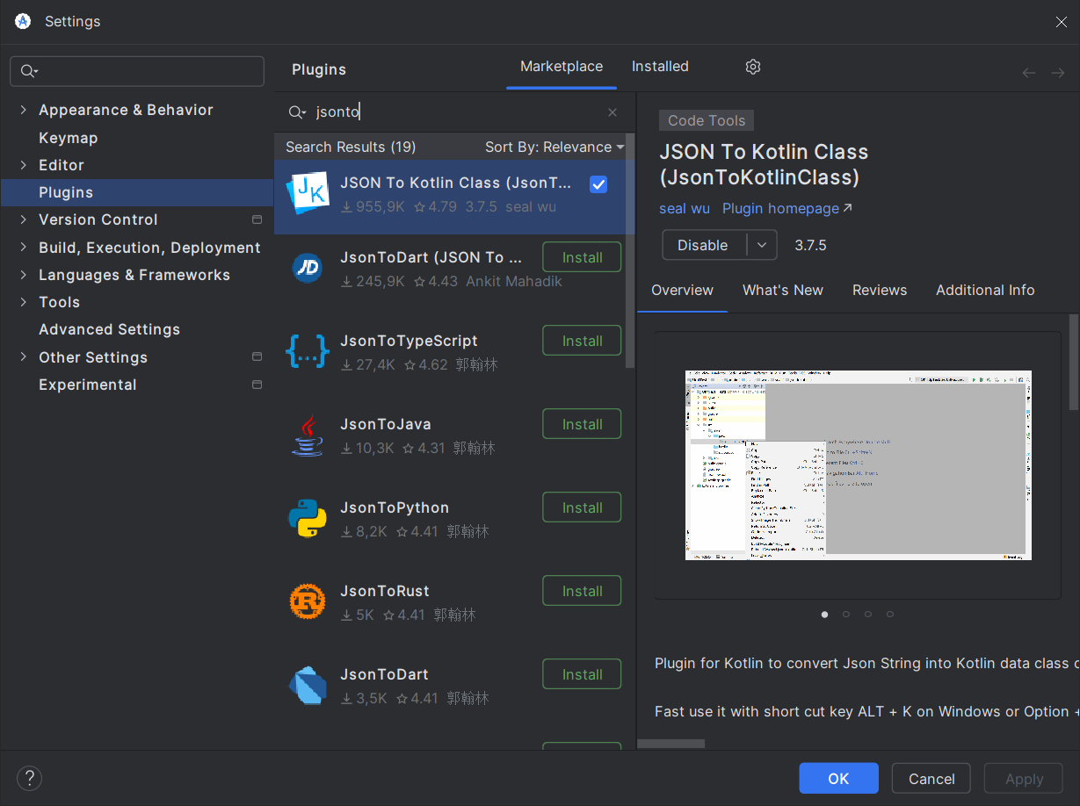Navigate back with left arrow
The width and height of the screenshot is (1080, 806).
tap(1029, 73)
